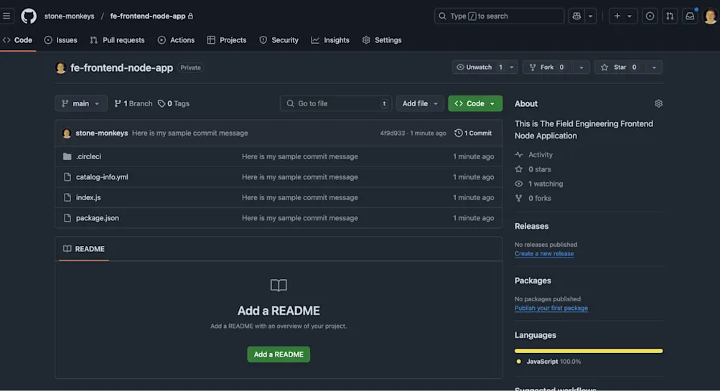Image resolution: width=720 pixels, height=391 pixels.
Task: Open the Security tab
Action: (279, 40)
